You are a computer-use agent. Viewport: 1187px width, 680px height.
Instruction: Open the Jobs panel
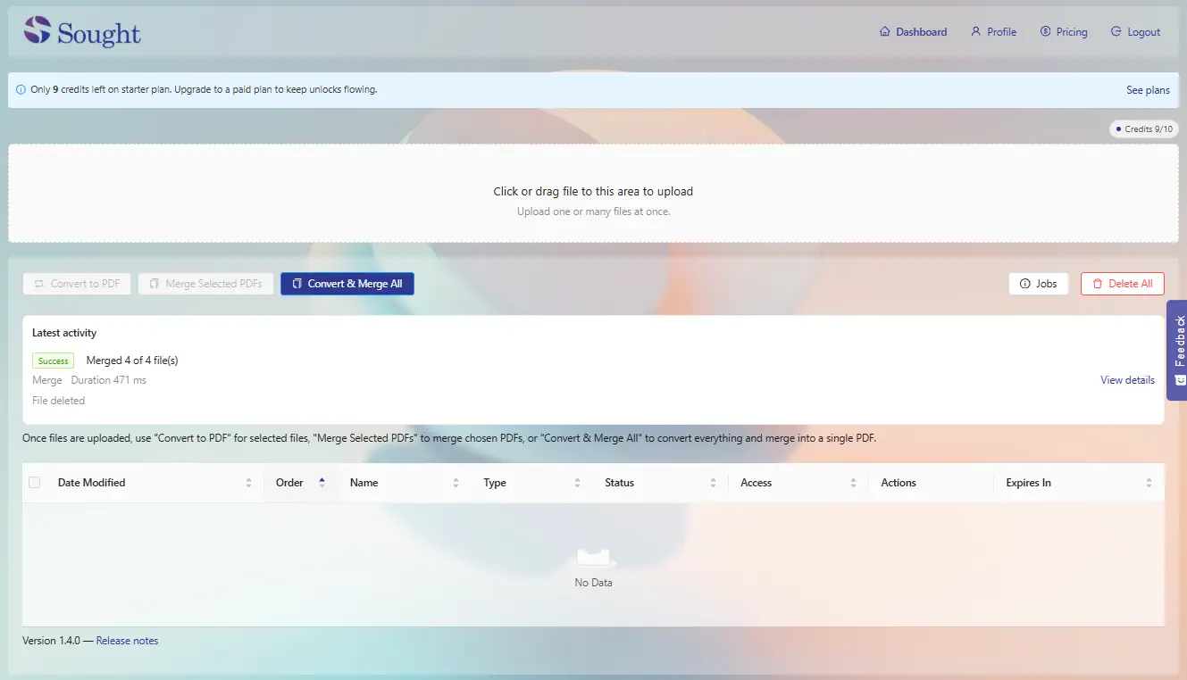[x=1039, y=284]
